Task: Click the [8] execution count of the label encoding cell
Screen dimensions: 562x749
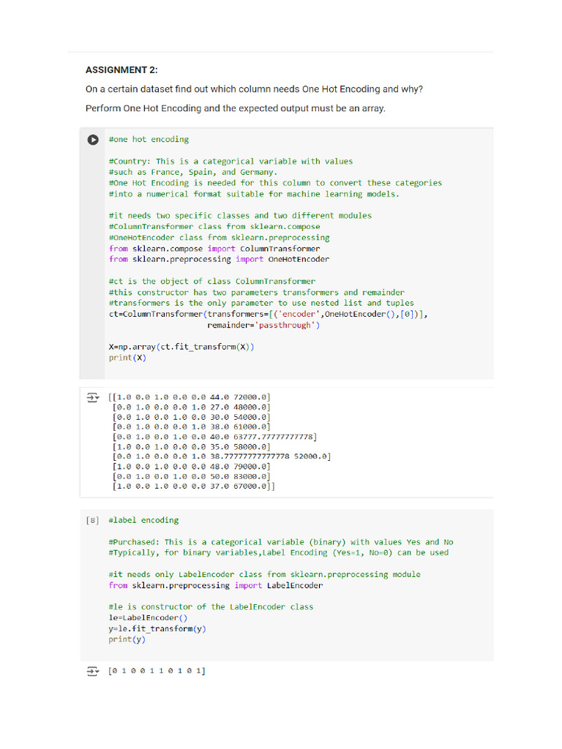Action: tap(92, 520)
